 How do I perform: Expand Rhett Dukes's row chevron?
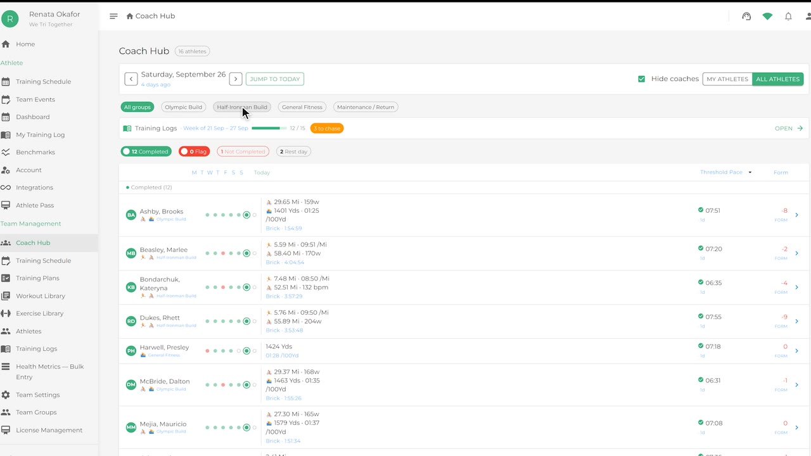click(796, 322)
